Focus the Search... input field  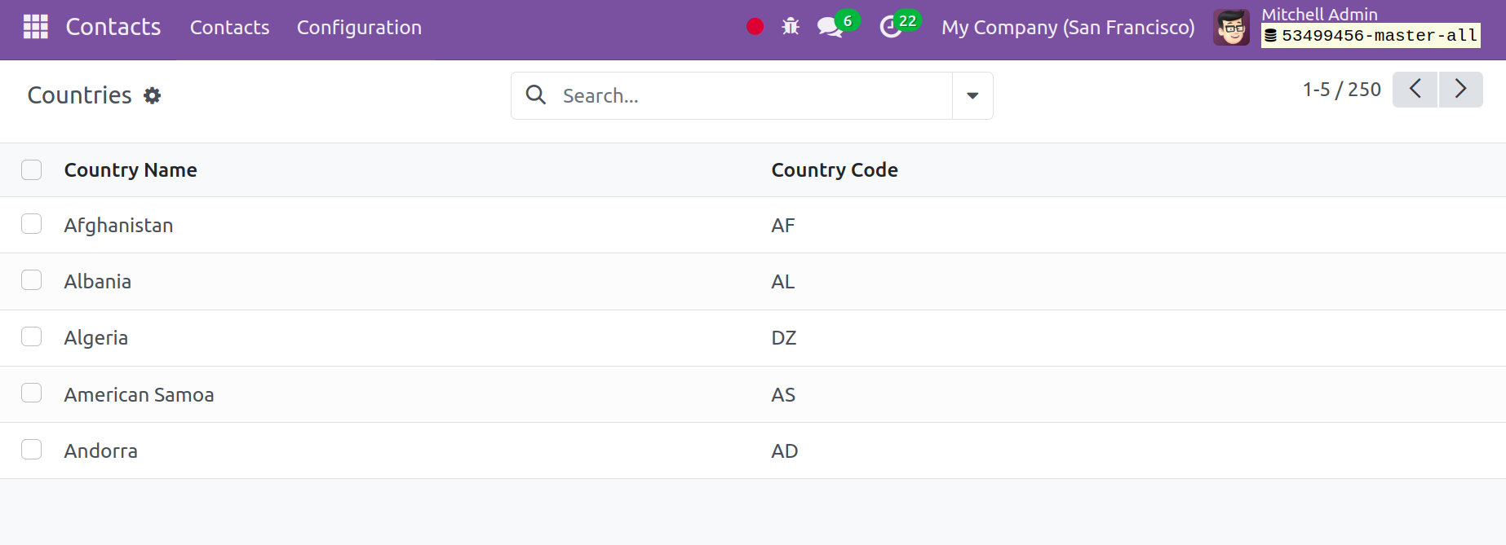click(751, 95)
